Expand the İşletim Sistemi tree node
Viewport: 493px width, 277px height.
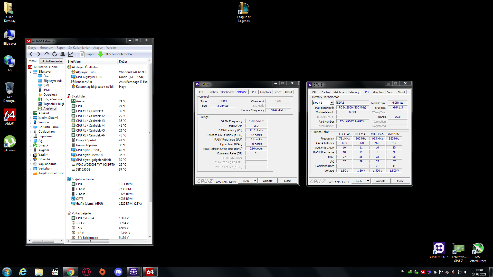[x=31, y=118]
